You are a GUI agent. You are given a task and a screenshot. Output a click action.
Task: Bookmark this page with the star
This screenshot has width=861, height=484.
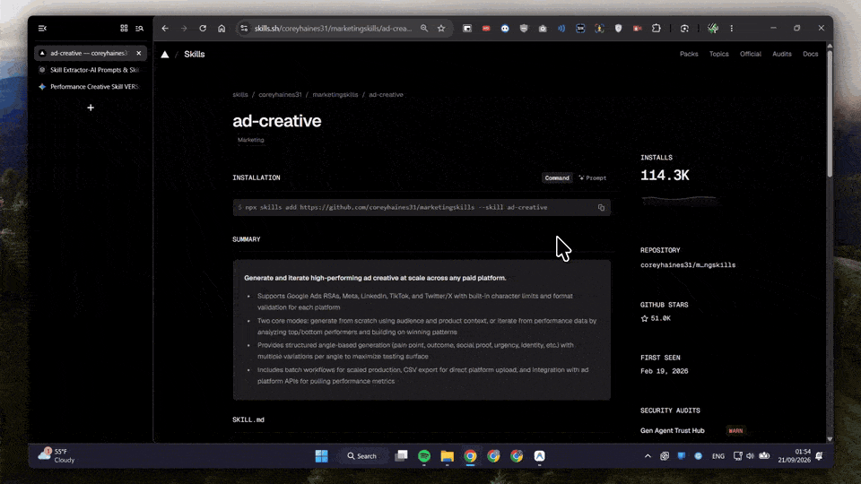(x=441, y=28)
